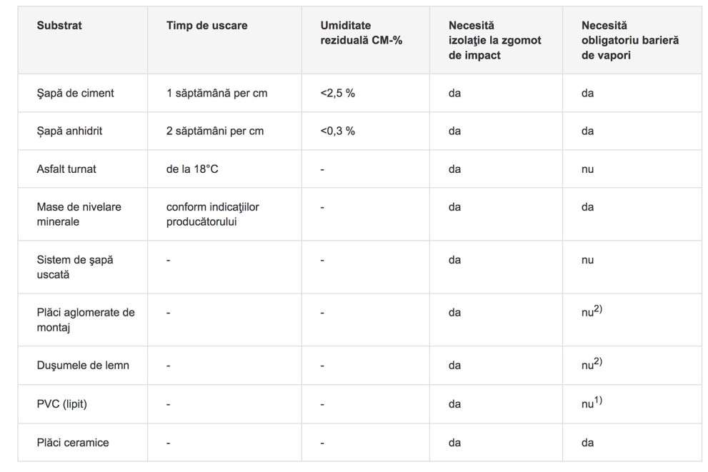Click the 1 săptămână per cm cell
Image resolution: width=708 pixels, height=472 pixels.
tap(216, 94)
